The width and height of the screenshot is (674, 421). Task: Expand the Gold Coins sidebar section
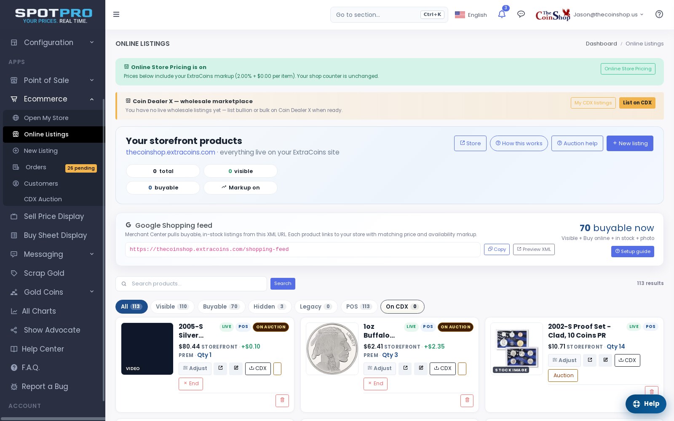point(53,292)
